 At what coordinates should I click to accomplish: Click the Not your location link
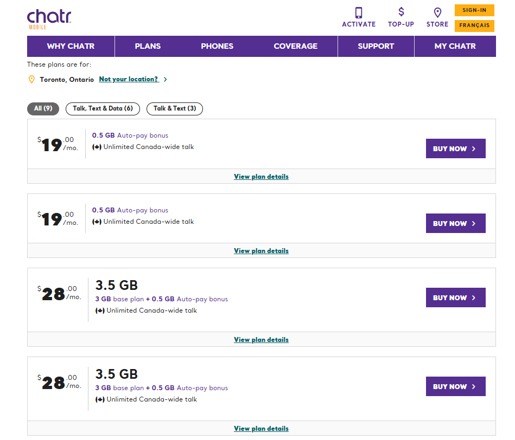129,79
